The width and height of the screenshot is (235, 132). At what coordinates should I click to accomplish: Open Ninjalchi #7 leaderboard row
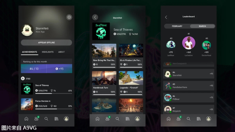coord(189,110)
